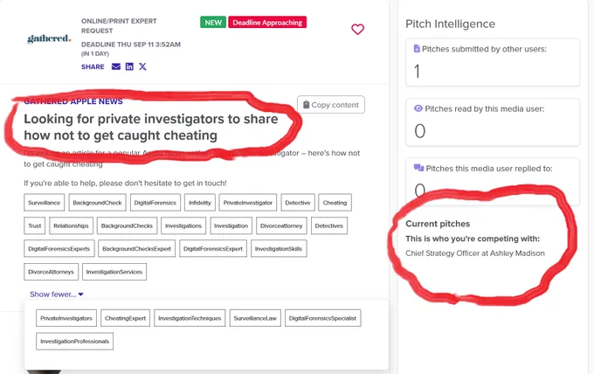Click the document icon beside Pitches submitted
594x374 pixels.
[x=417, y=49]
